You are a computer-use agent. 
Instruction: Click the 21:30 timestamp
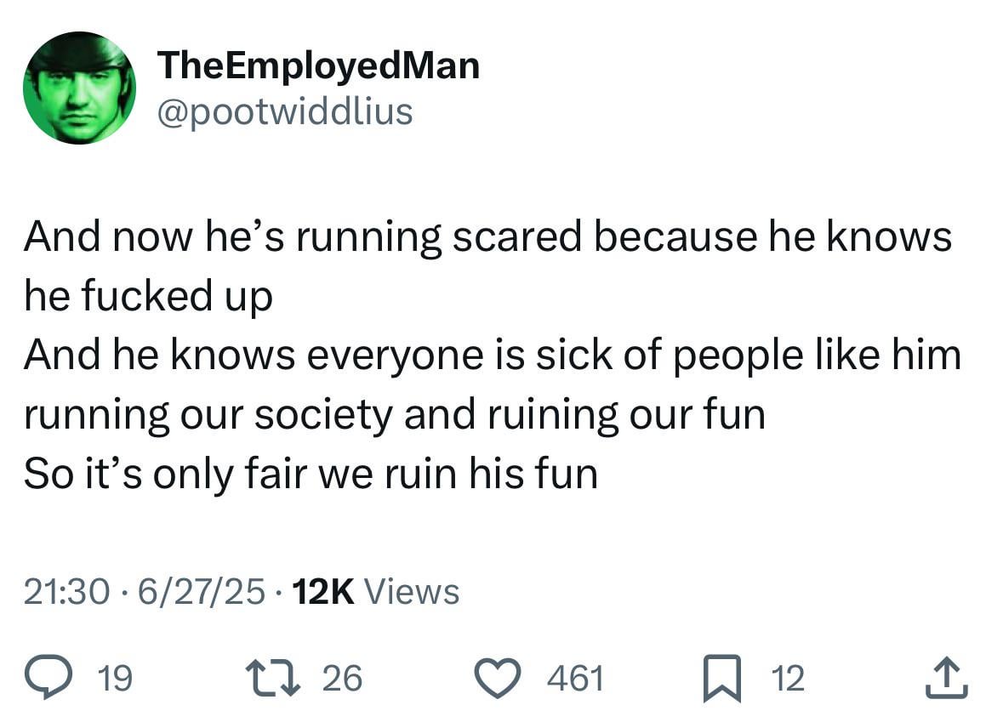pos(66,591)
